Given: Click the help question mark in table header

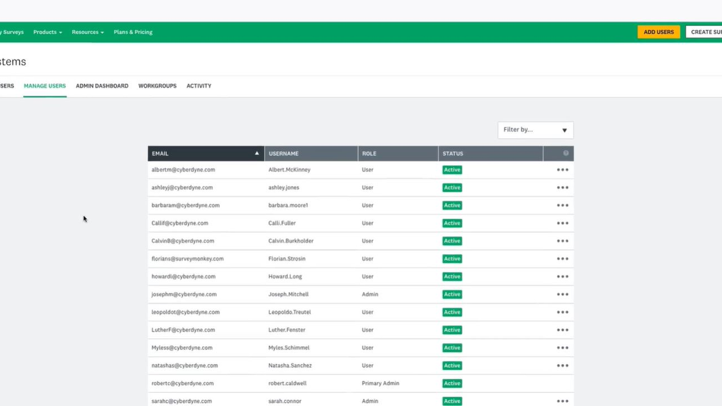Looking at the screenshot, I should [x=566, y=153].
